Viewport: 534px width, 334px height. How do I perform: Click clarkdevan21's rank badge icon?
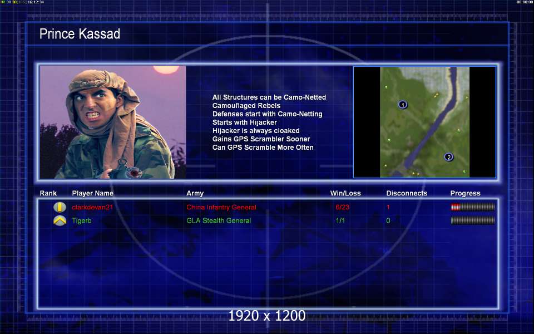point(60,207)
